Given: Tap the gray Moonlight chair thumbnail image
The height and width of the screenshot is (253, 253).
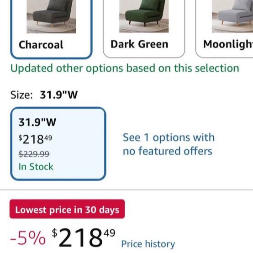Looking at the screenshot, I should pos(232,16).
